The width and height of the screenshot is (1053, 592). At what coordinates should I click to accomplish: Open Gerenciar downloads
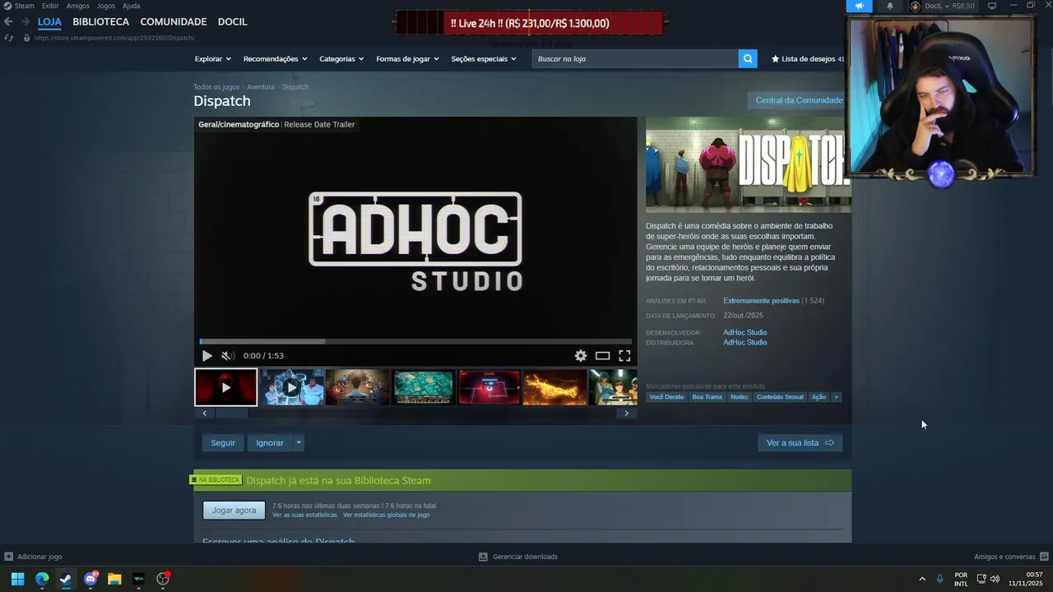pos(518,557)
